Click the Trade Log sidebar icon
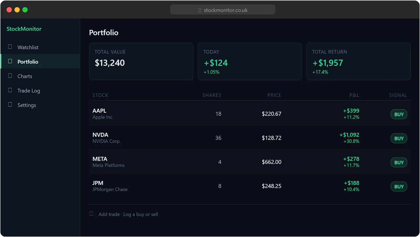The width and height of the screenshot is (420, 237). 10,90
